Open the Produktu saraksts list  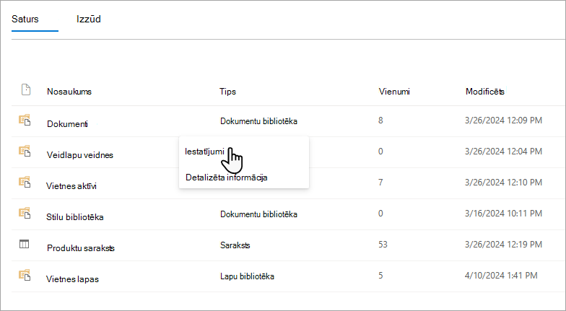point(81,248)
